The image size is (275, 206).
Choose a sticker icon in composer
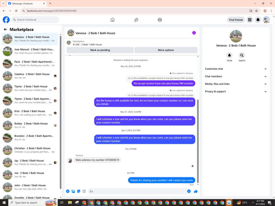point(79,191)
